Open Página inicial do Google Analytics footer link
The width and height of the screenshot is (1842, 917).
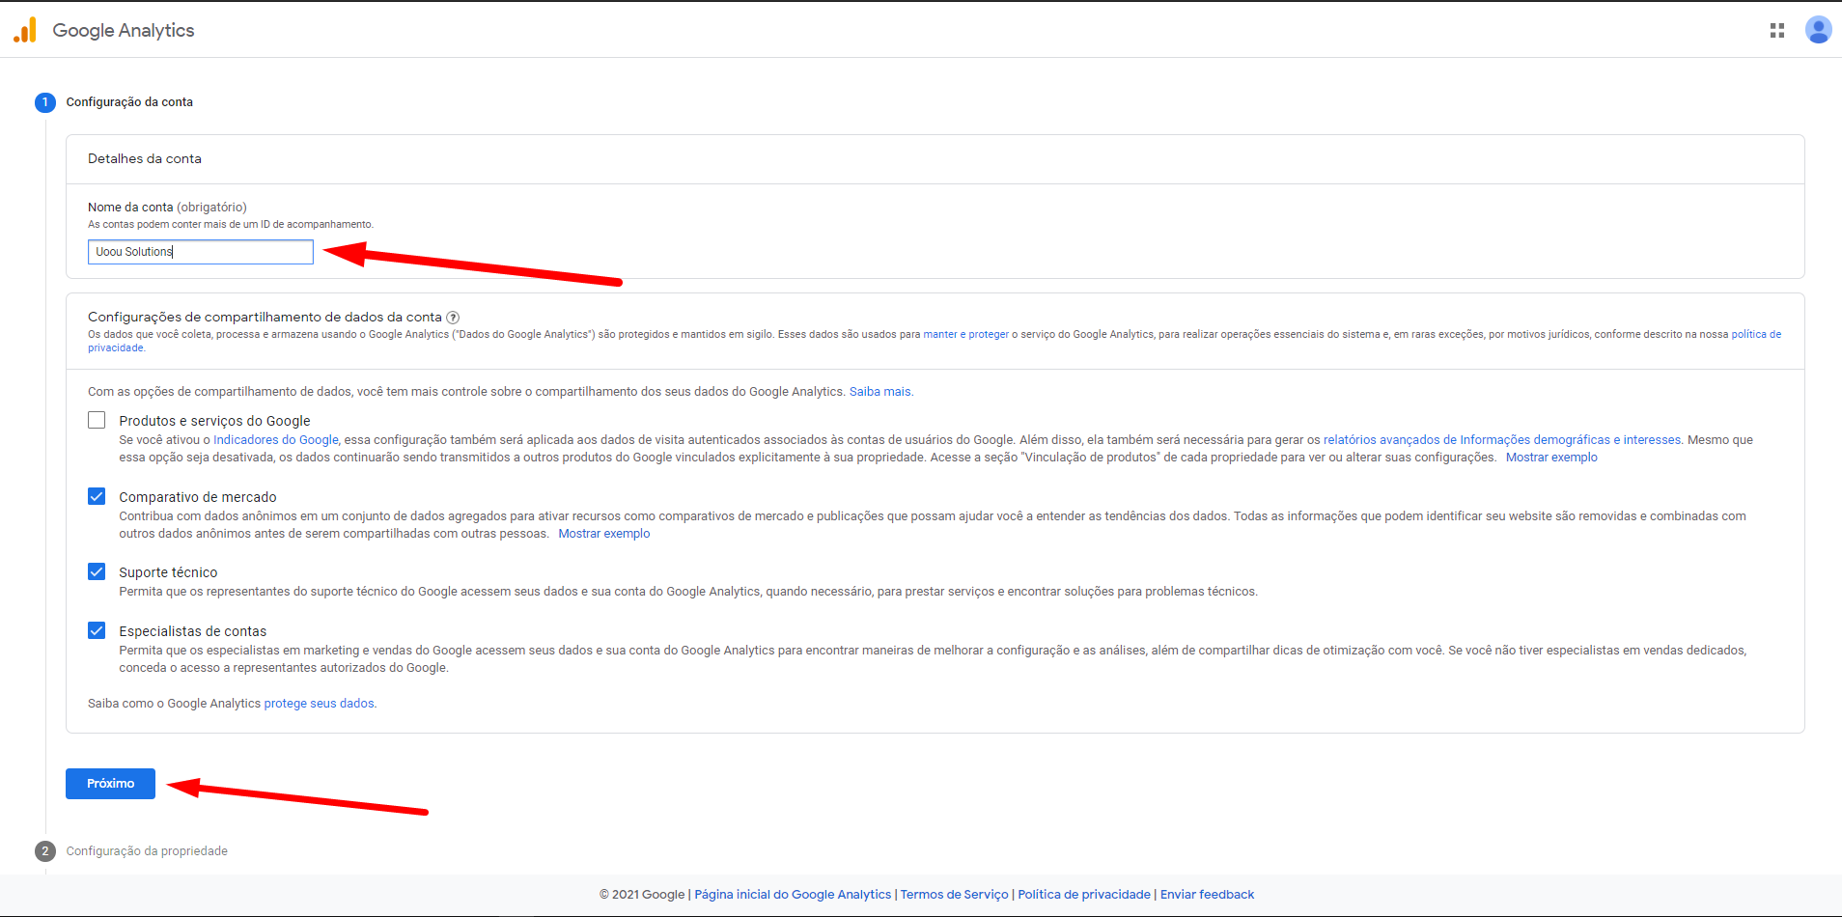pos(793,895)
